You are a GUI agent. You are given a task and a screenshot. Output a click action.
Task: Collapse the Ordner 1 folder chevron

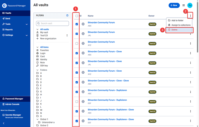(x=37, y=119)
